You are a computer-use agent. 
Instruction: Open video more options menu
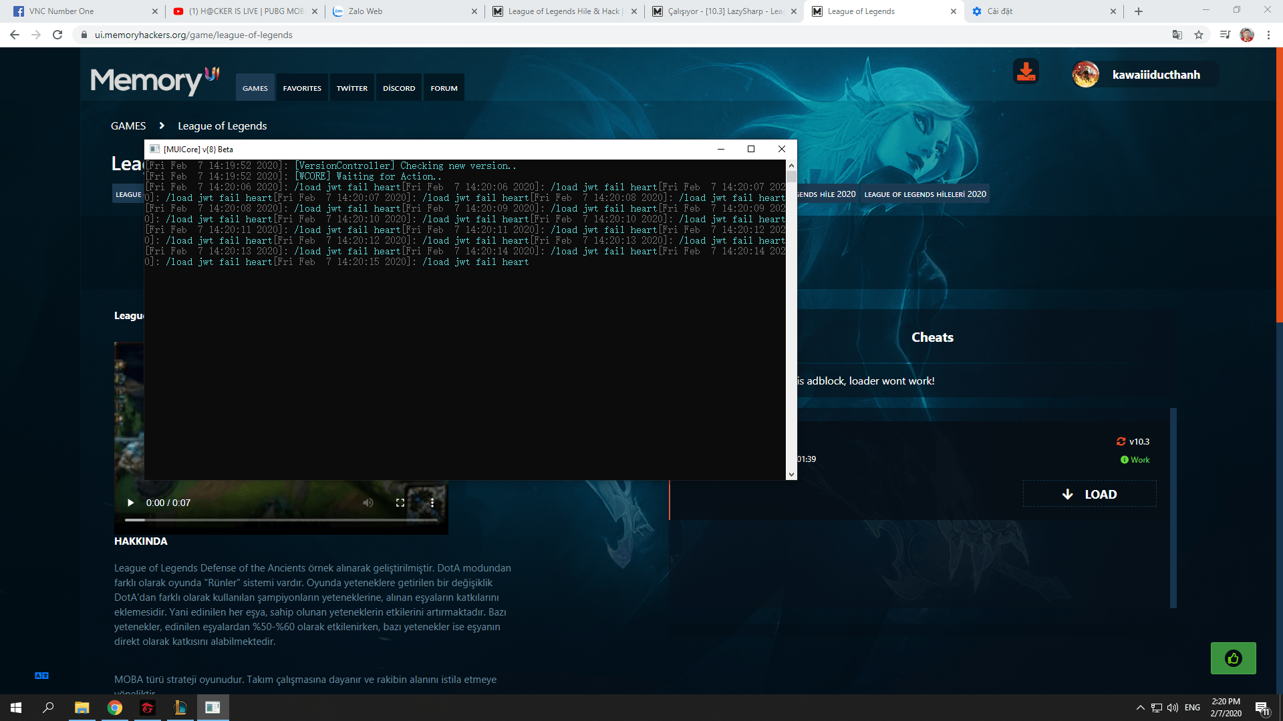click(x=432, y=503)
